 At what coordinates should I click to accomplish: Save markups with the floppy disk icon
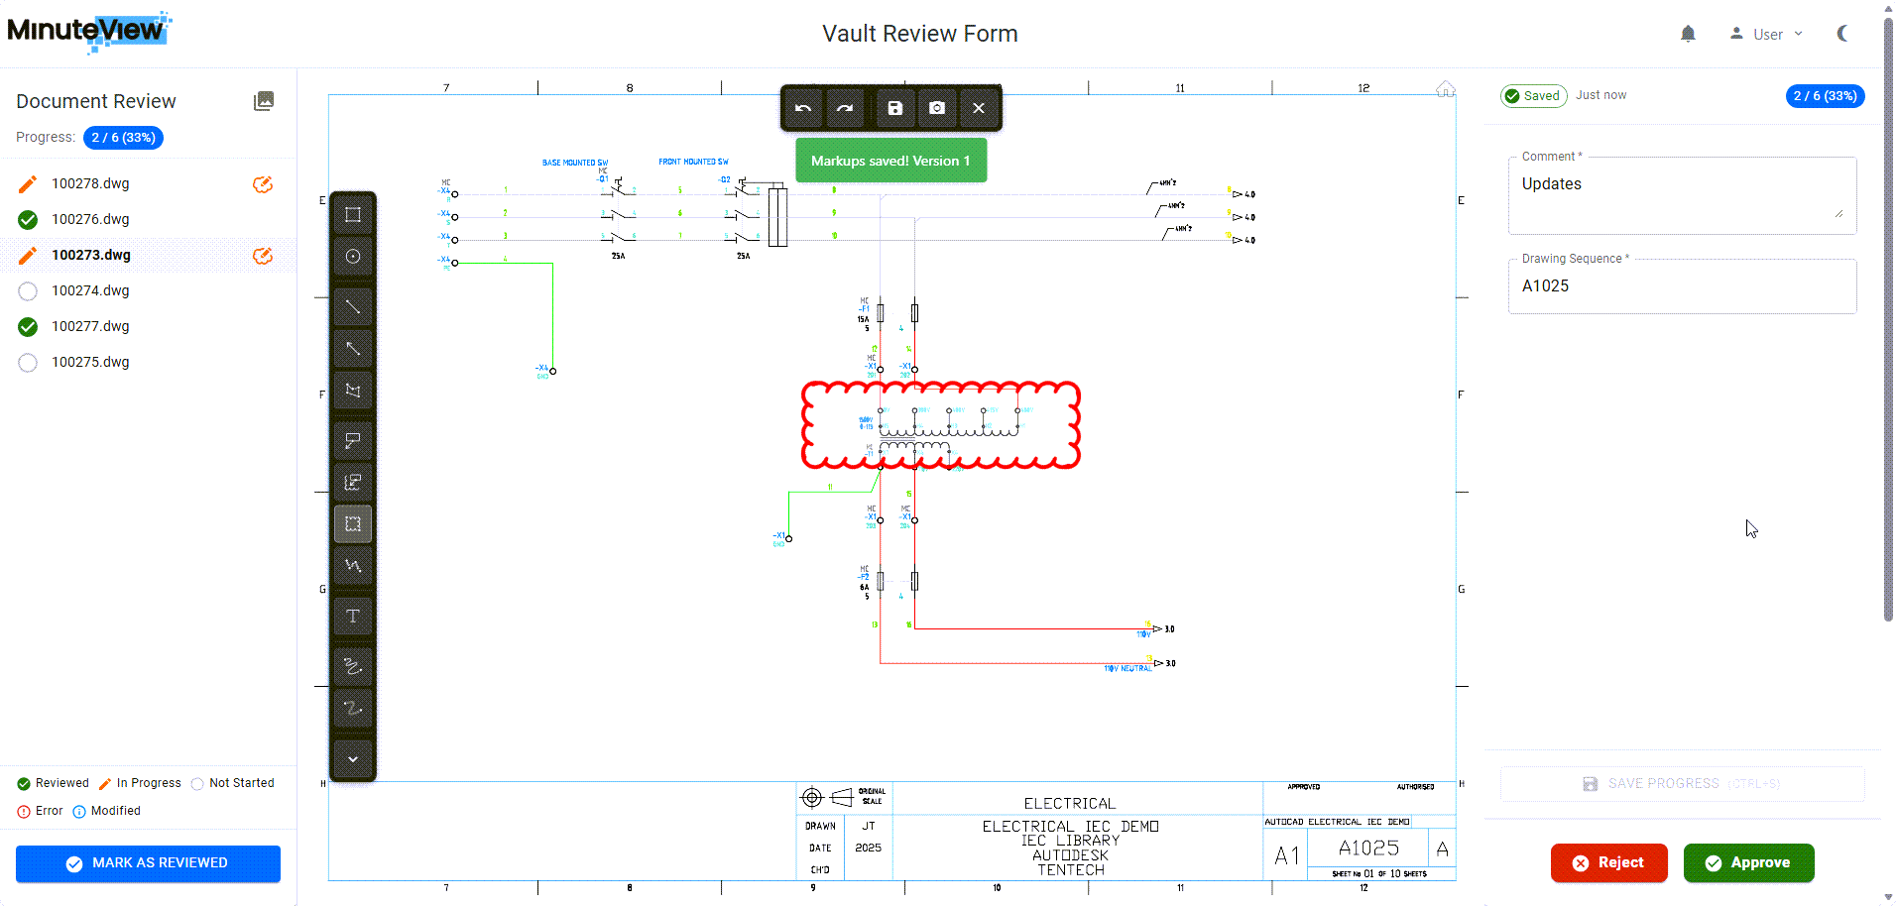point(894,108)
